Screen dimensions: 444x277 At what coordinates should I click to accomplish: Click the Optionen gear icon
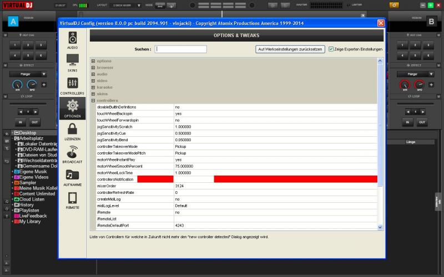[73, 108]
